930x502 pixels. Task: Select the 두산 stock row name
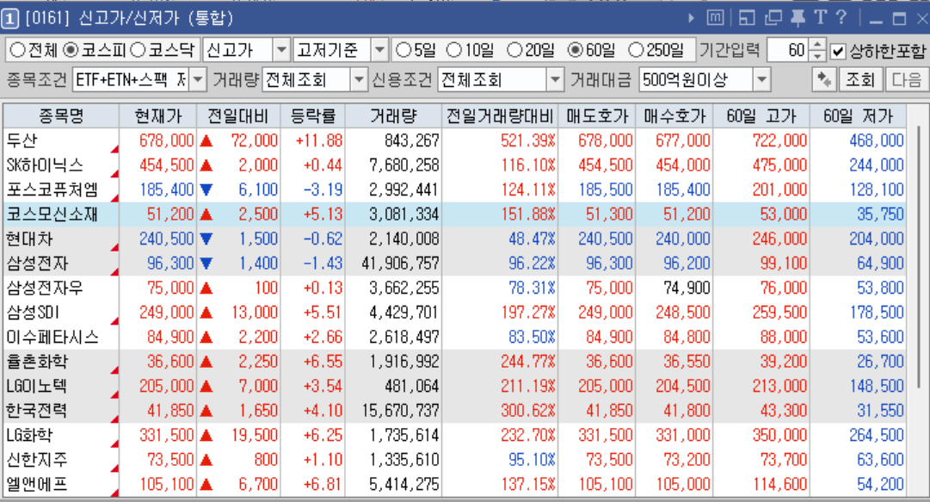coord(22,140)
